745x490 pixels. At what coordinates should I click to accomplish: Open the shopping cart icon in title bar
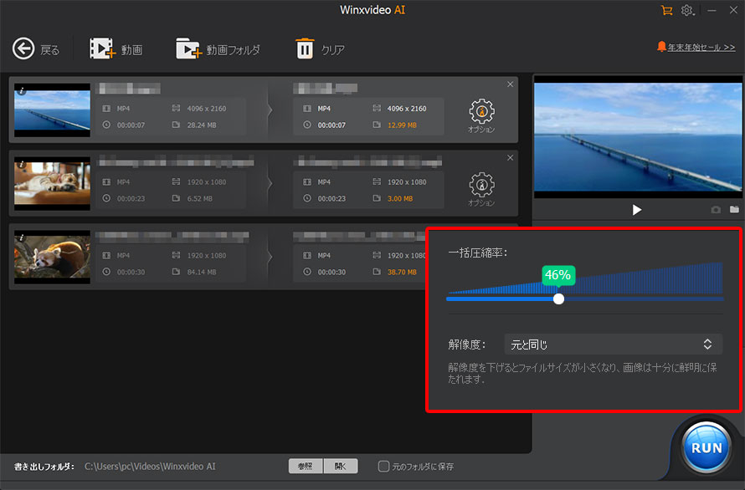pos(666,11)
